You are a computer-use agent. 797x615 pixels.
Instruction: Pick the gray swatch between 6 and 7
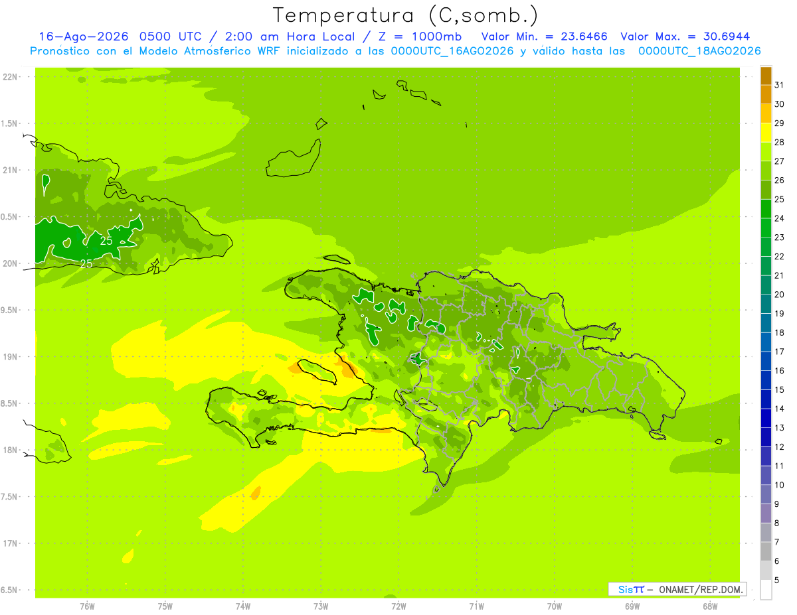tap(766, 551)
